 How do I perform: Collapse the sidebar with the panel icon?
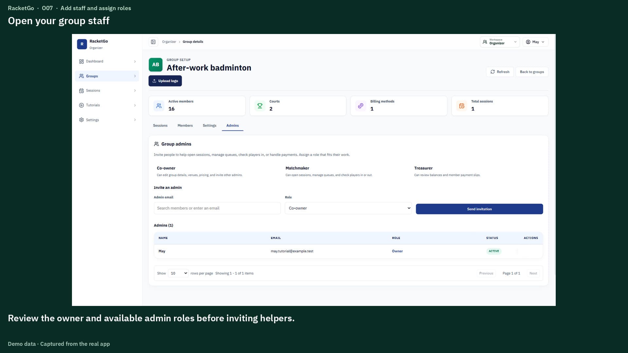(x=153, y=42)
